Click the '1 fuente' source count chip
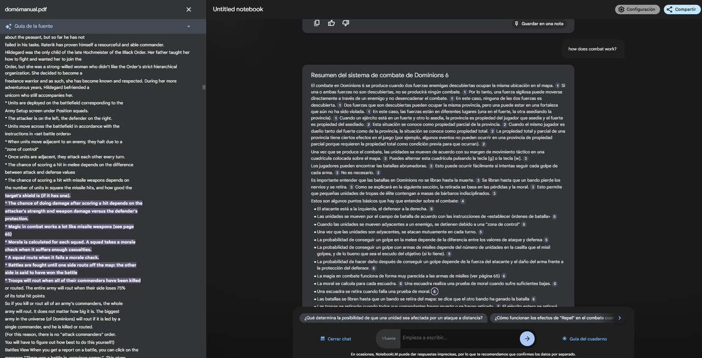Image resolution: width=702 pixels, height=358 pixels. (389, 338)
